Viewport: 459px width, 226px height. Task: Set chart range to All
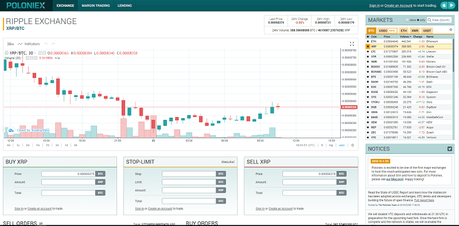coord(9,145)
